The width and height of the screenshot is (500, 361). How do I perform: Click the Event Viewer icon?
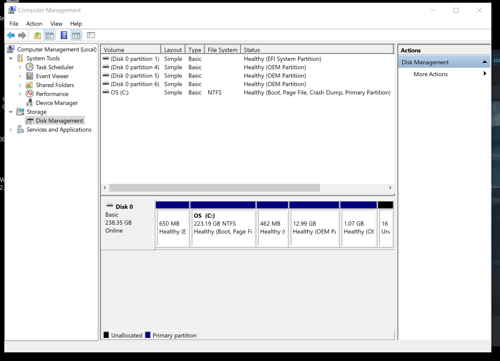coord(30,76)
